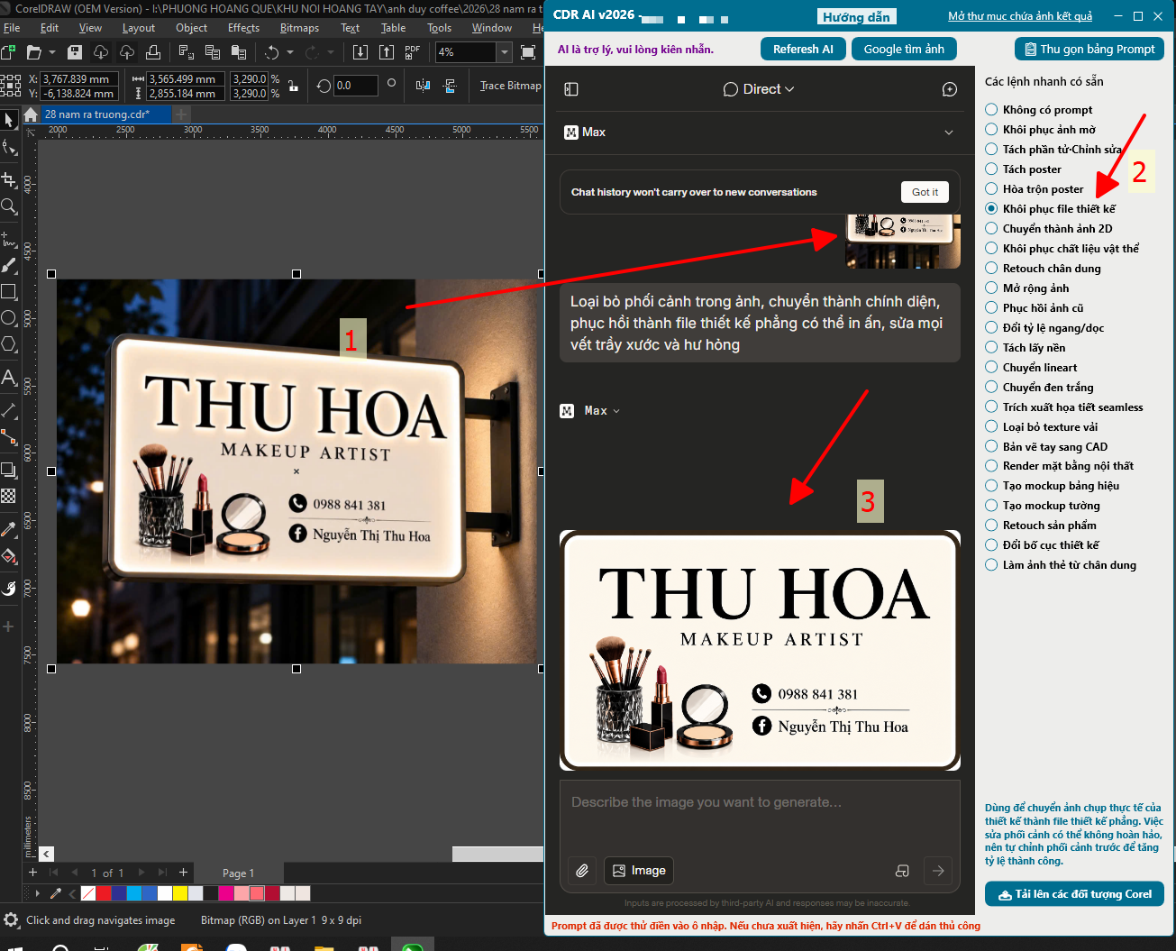
Task: Expand the color palette flyout arrow
Action: 37,893
